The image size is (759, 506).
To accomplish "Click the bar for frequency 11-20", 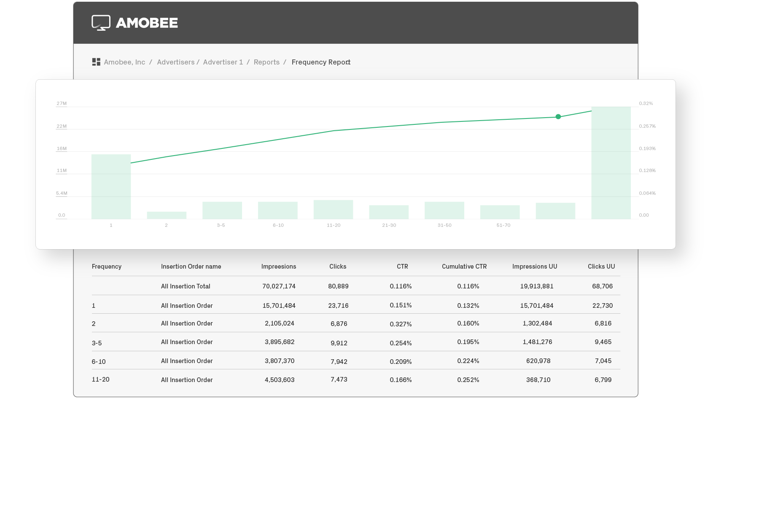I will 333,210.
